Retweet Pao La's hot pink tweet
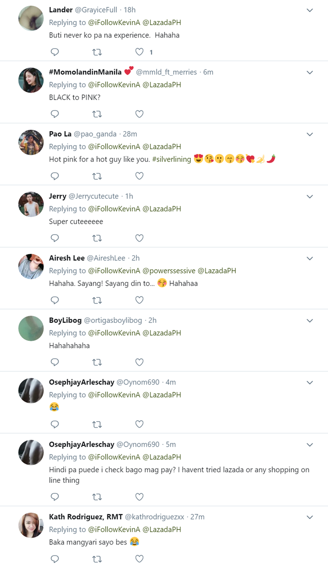This screenshot has height=565, width=328. 97,176
